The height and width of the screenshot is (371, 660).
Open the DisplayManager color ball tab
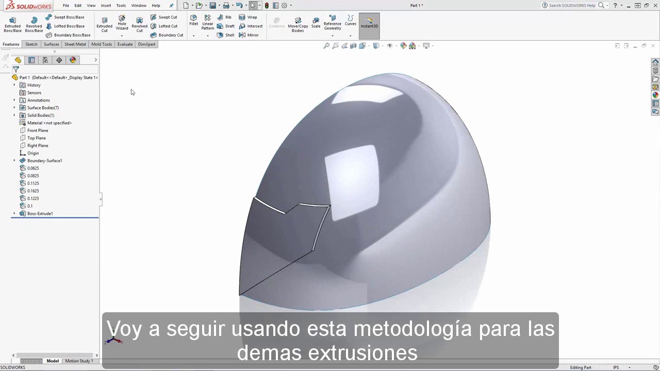pos(73,60)
